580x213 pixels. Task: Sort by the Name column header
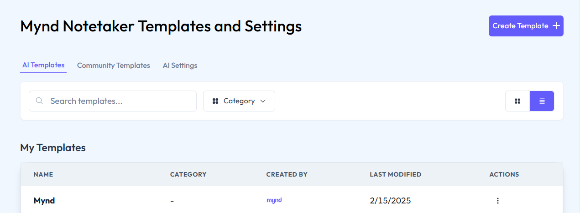pos(43,174)
